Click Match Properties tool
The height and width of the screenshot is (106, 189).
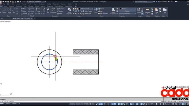pos(113,11)
